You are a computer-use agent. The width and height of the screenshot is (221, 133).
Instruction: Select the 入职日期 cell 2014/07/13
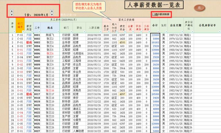pyautogui.click(x=94, y=39)
